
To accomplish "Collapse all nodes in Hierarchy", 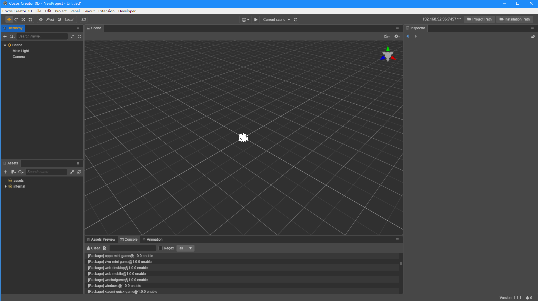I will pos(72,36).
